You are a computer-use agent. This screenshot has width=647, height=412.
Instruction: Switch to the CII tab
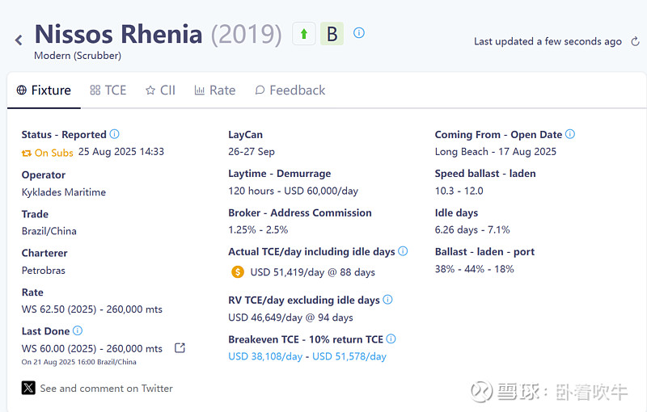tap(160, 90)
